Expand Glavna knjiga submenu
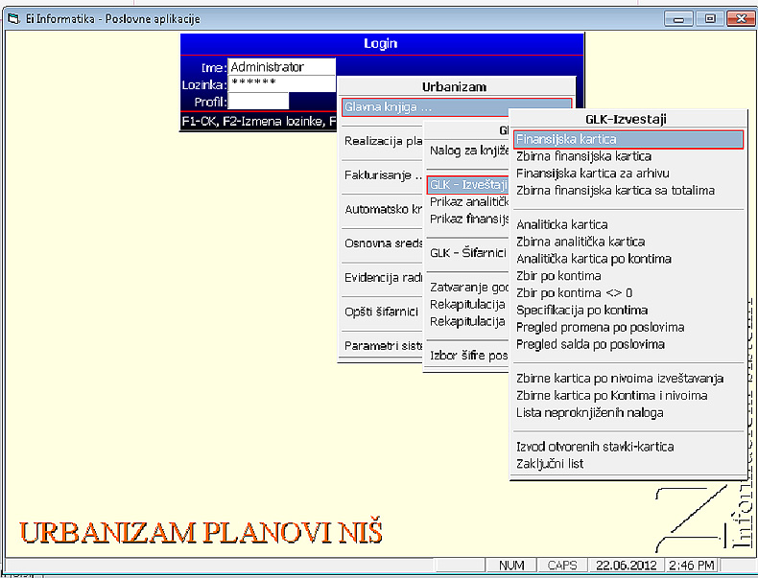Viewport: 758px width, 578px height. pyautogui.click(x=456, y=107)
